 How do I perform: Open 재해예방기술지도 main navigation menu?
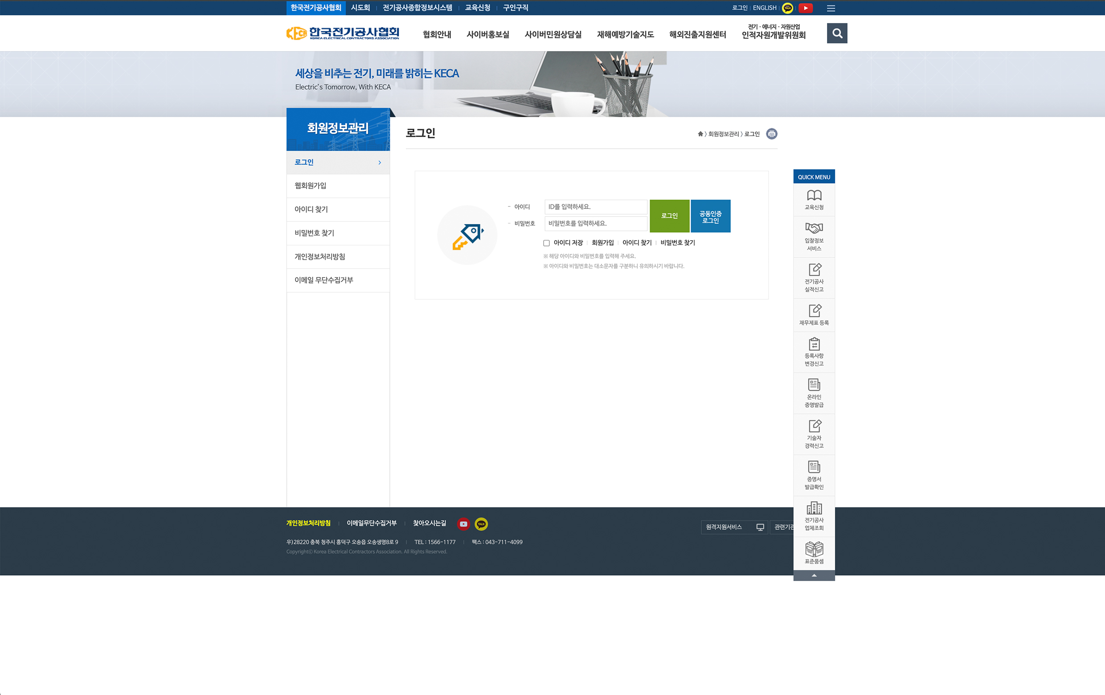625,34
